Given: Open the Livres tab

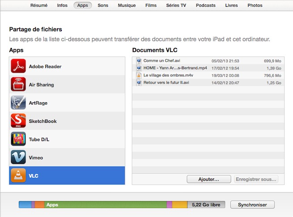Looking at the screenshot, I should pos(231,5).
